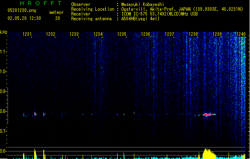Click the 0.6 kHz axis label

click(3, 151)
